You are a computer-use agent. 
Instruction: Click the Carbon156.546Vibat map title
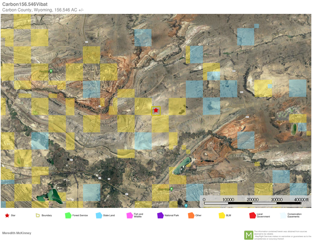pyautogui.click(x=24, y=4)
